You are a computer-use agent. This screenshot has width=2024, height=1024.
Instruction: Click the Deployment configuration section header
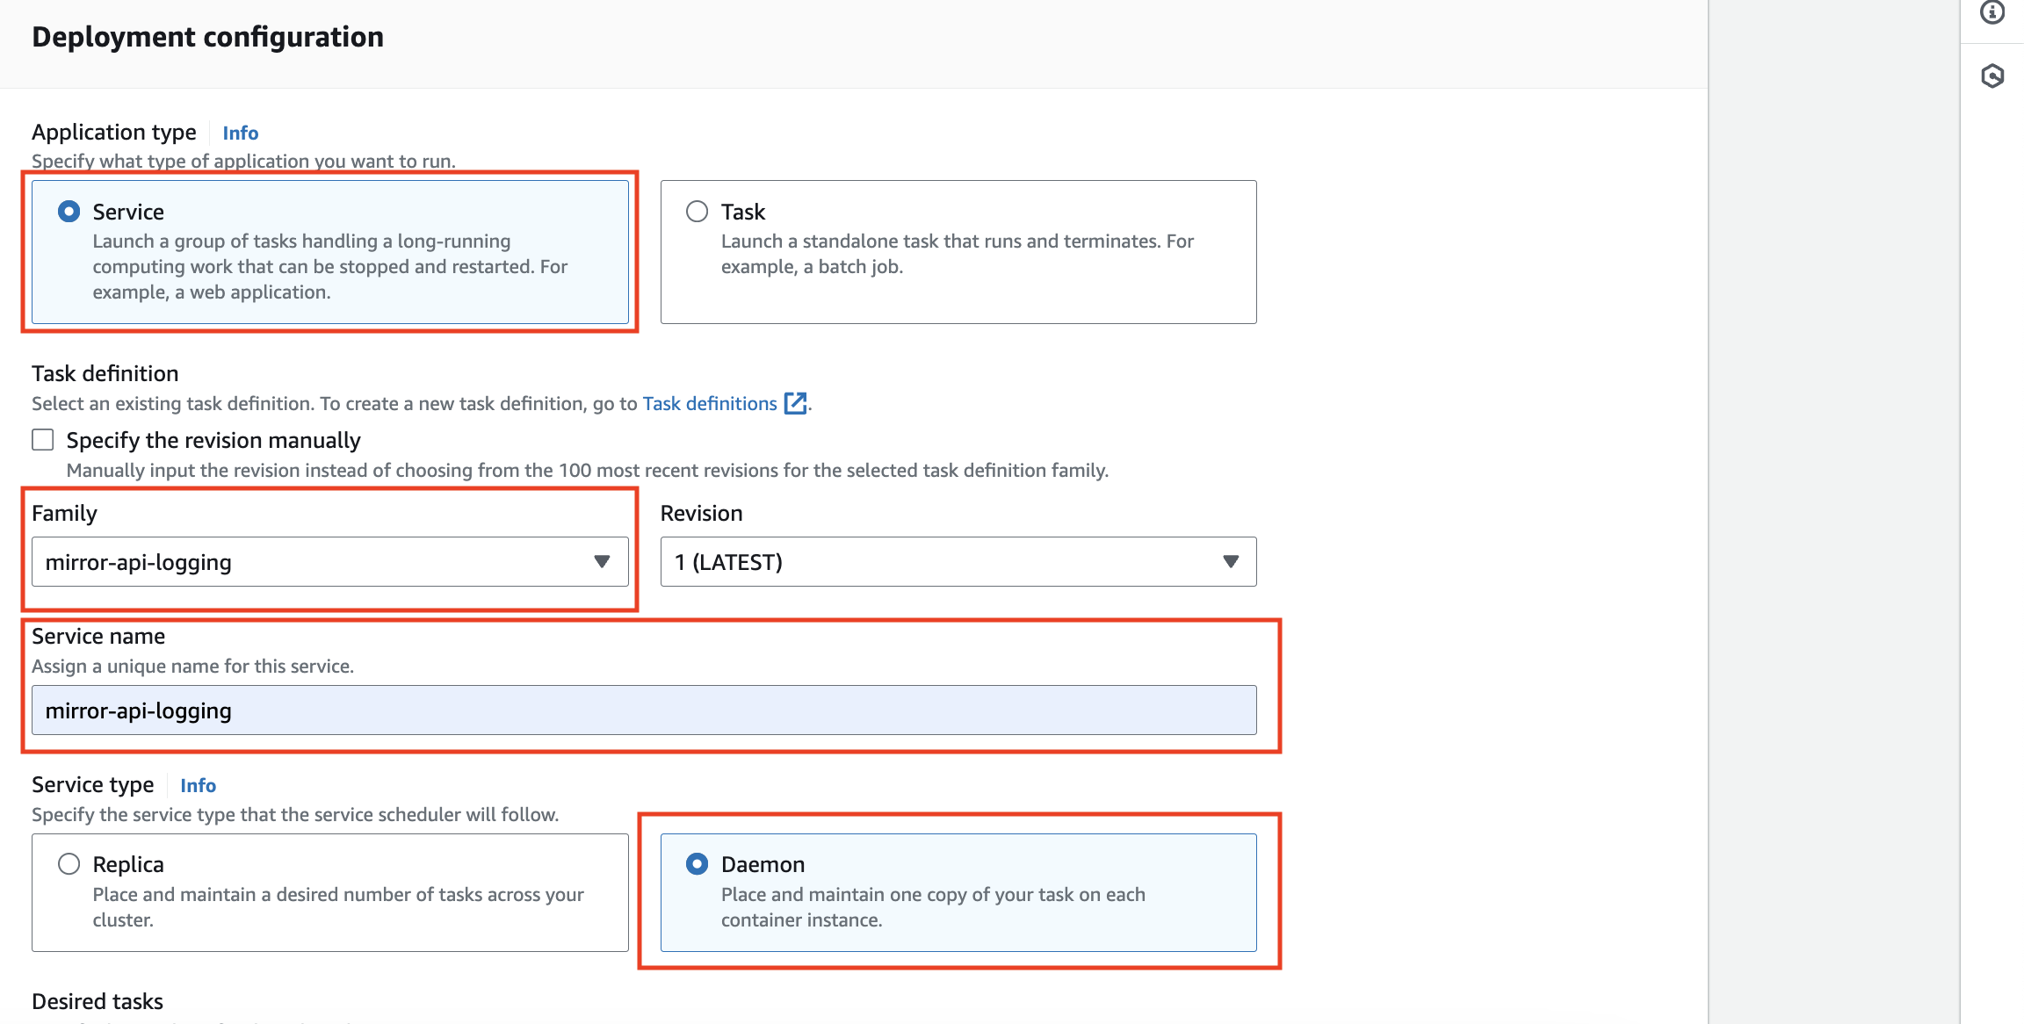coord(207,37)
